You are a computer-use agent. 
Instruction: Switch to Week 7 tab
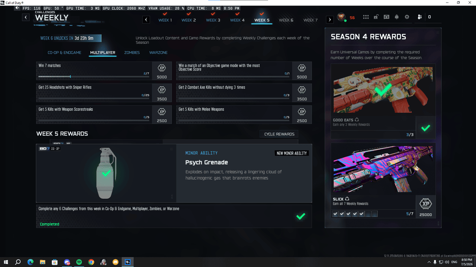click(311, 20)
